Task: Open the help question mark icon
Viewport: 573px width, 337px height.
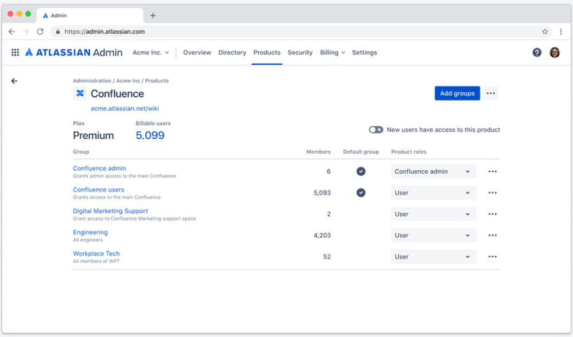Action: pos(536,53)
